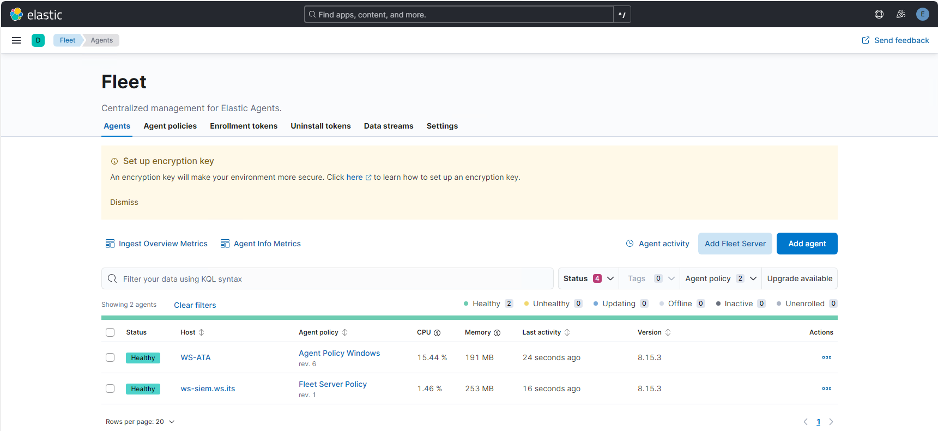Click the CPU info icon
The image size is (938, 431).
(437, 332)
